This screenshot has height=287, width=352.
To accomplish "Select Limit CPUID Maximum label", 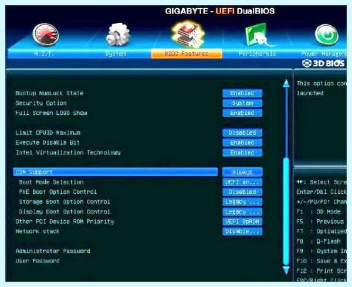I will coord(48,132).
